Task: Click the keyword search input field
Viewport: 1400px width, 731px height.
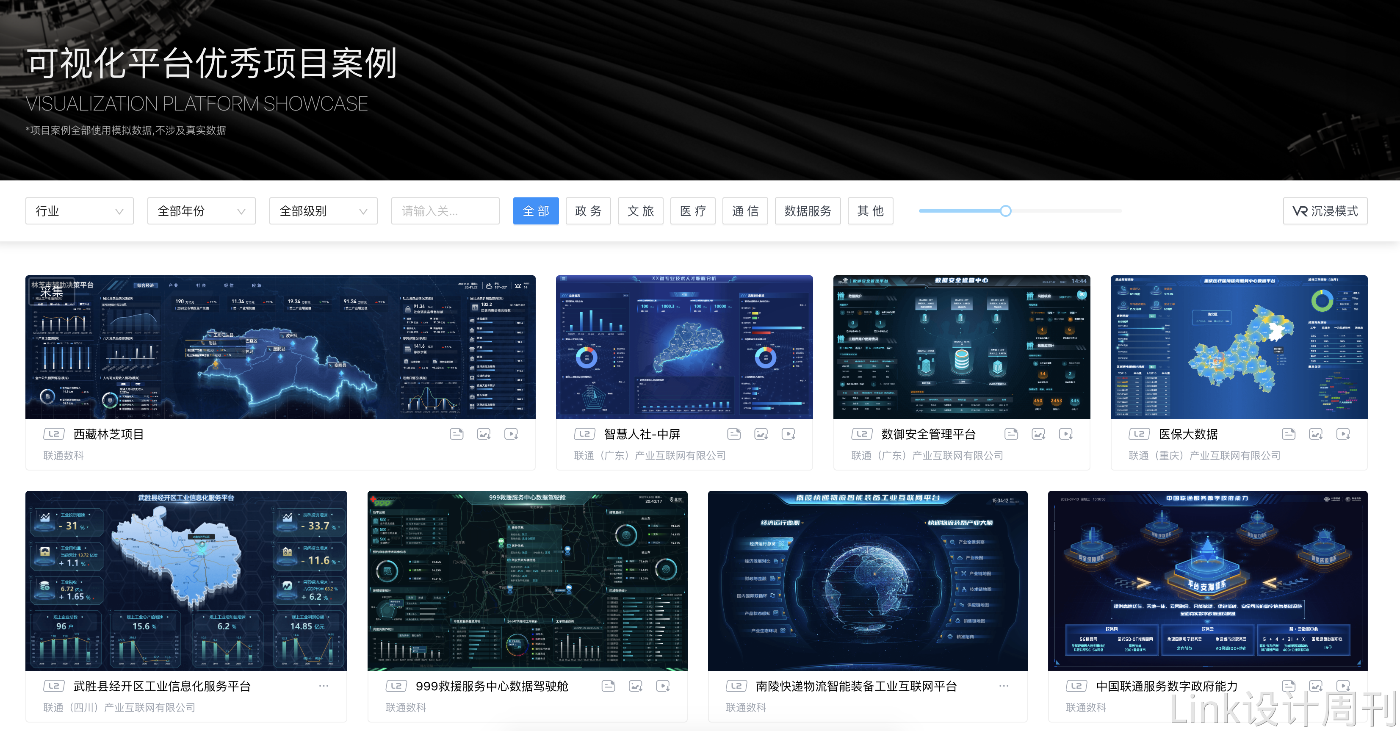Action: tap(445, 211)
